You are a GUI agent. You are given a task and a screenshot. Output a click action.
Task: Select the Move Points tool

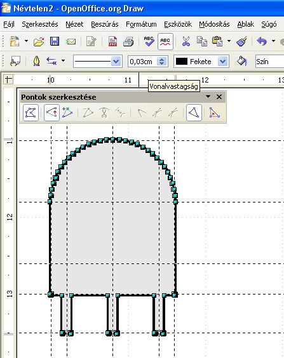pyautogui.click(x=51, y=112)
